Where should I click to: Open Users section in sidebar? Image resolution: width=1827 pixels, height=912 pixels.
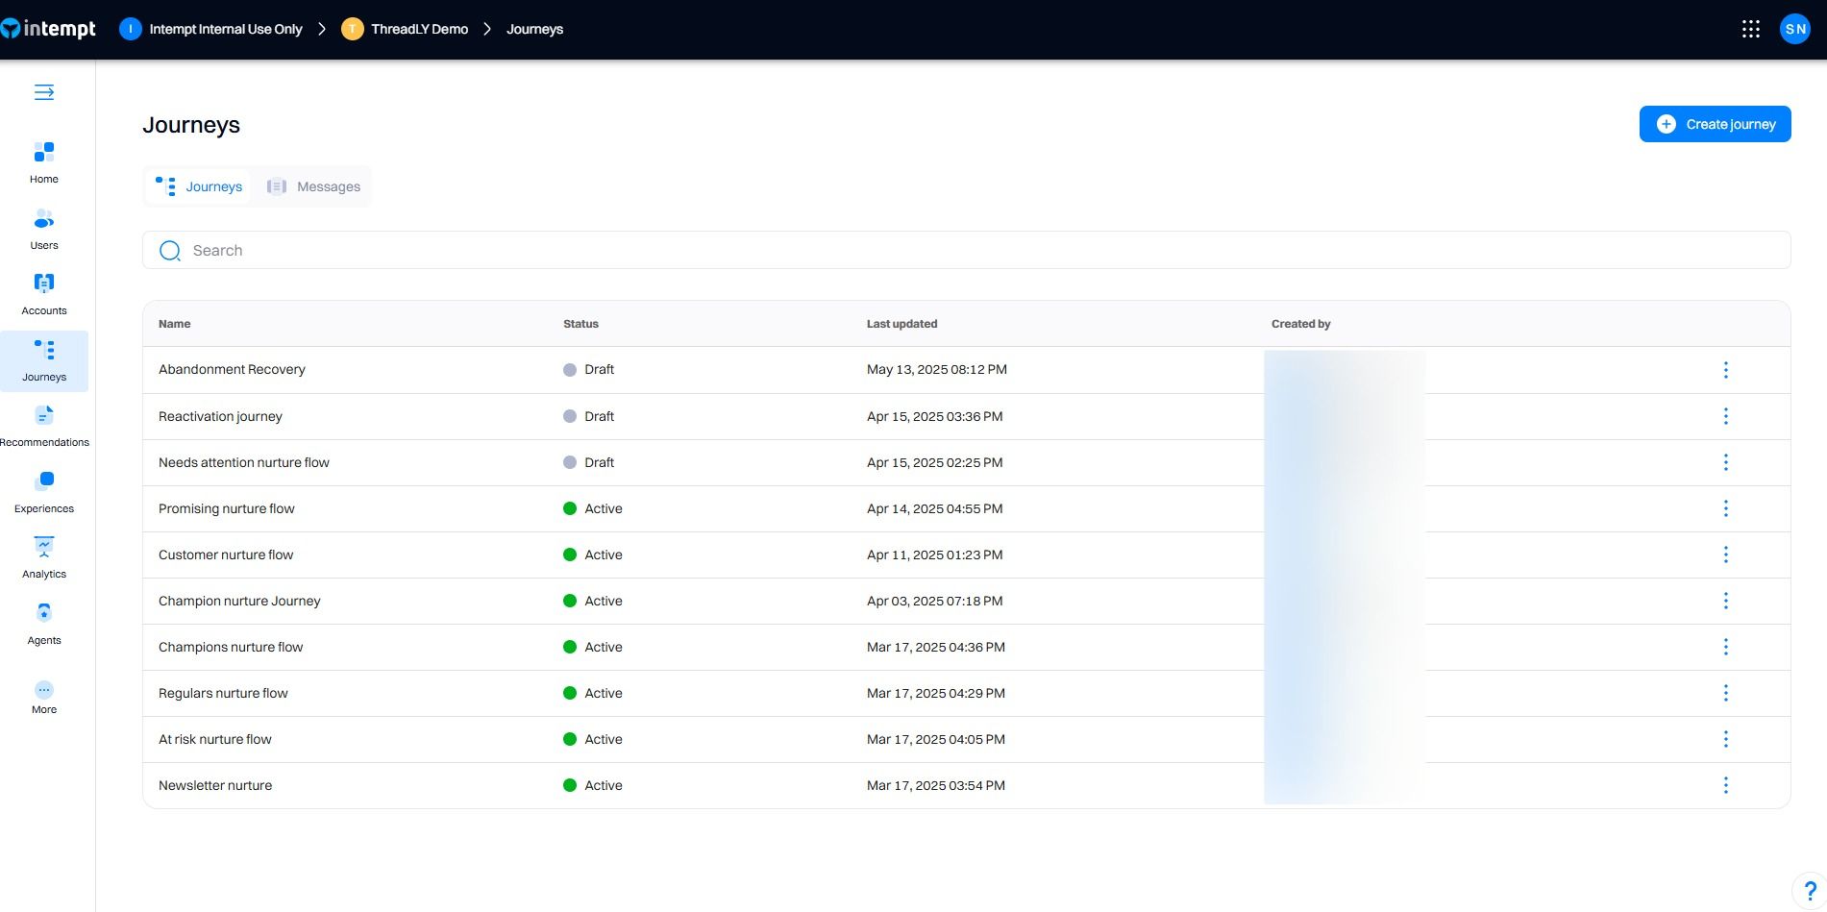pos(44,229)
